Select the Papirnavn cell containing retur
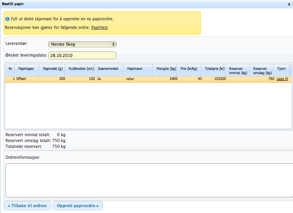 point(138,79)
